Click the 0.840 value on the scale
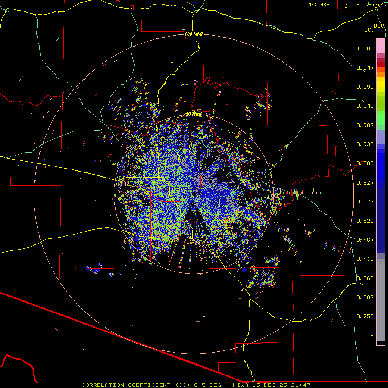388x388 pixels. click(365, 106)
